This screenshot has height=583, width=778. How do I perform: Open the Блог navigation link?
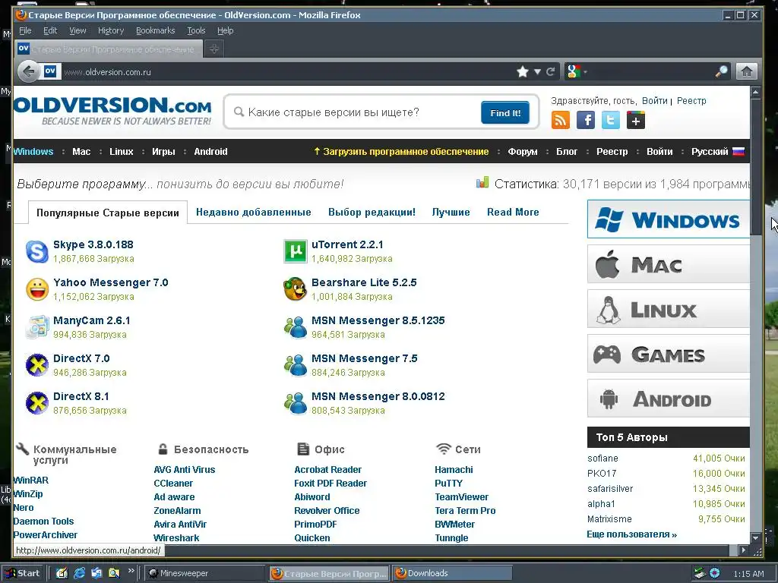[567, 152]
